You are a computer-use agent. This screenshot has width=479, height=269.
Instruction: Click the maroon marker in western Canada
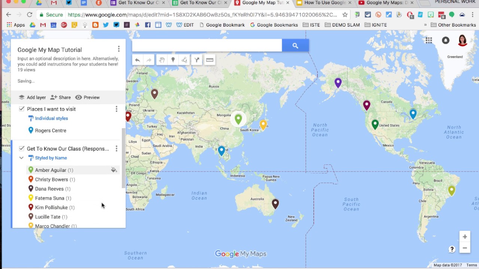tap(367, 105)
